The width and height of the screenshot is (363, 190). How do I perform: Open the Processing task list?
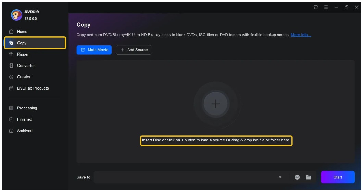coord(27,108)
